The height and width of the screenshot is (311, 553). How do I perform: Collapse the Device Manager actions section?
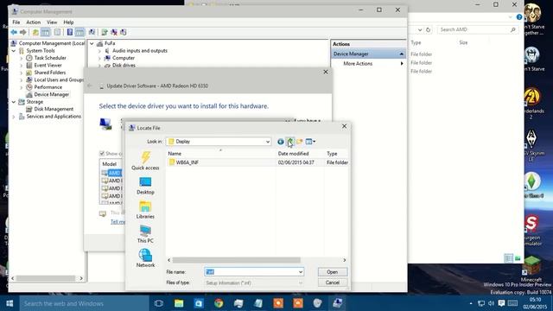[x=401, y=54]
